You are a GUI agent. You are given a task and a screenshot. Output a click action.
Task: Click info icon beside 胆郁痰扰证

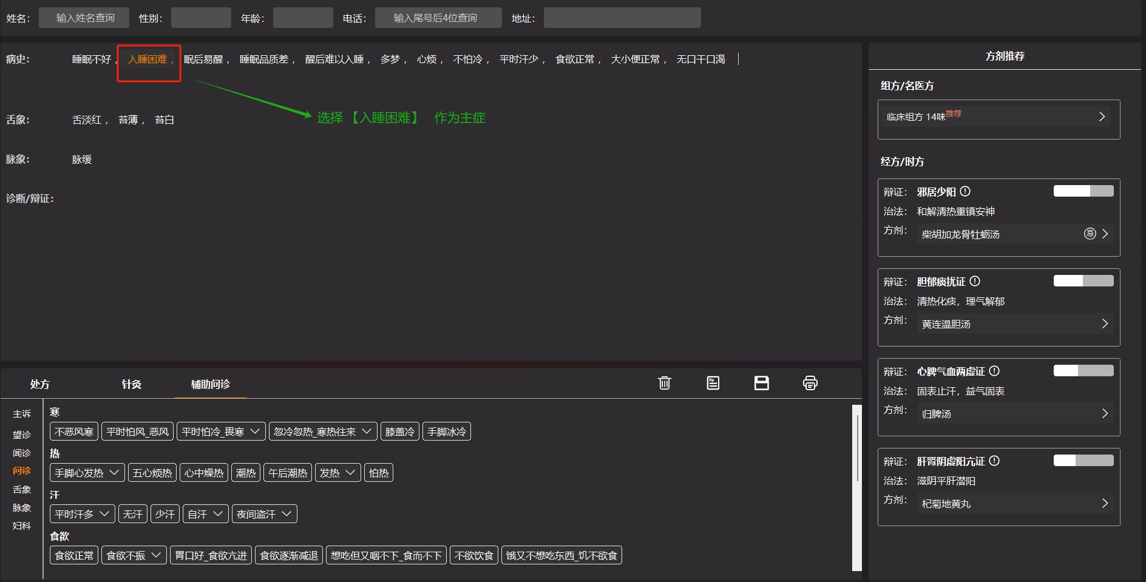(975, 282)
